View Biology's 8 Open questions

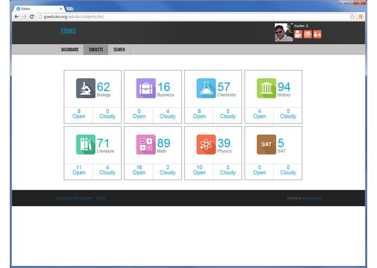[79, 114]
